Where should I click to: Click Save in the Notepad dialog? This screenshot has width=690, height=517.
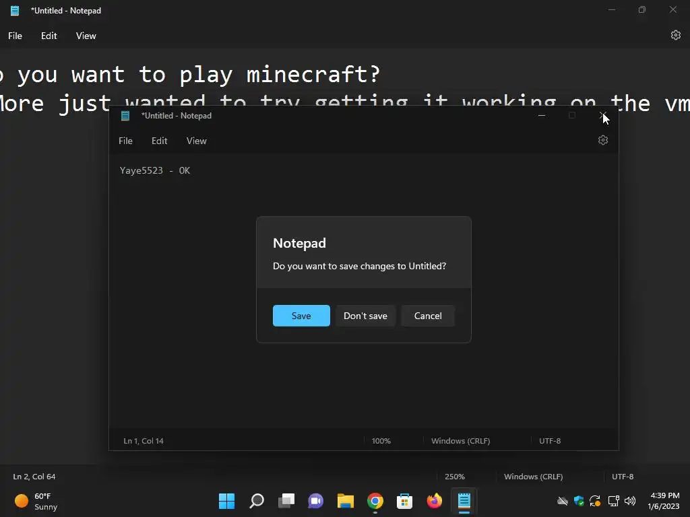[x=301, y=316]
